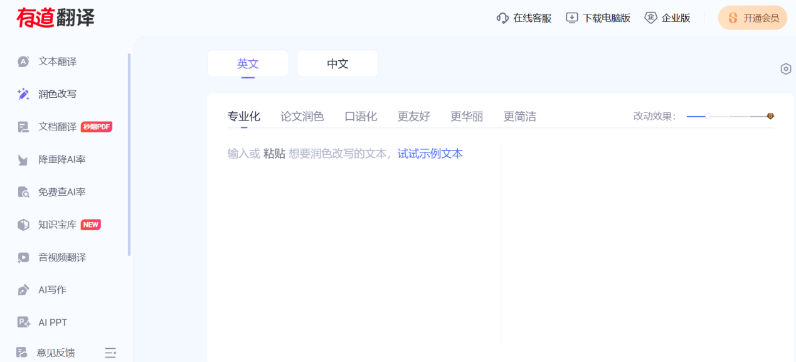The width and height of the screenshot is (796, 362).
Task: Open settings via the hexagon gear icon
Action: [786, 69]
